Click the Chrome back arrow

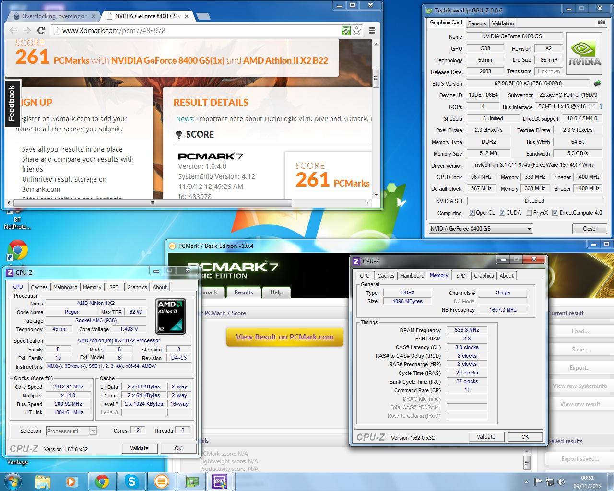point(13,30)
